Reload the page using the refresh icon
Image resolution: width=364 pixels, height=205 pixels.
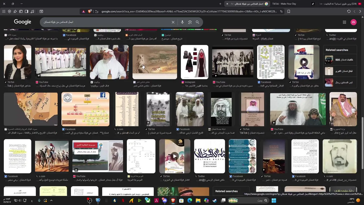[349, 11]
